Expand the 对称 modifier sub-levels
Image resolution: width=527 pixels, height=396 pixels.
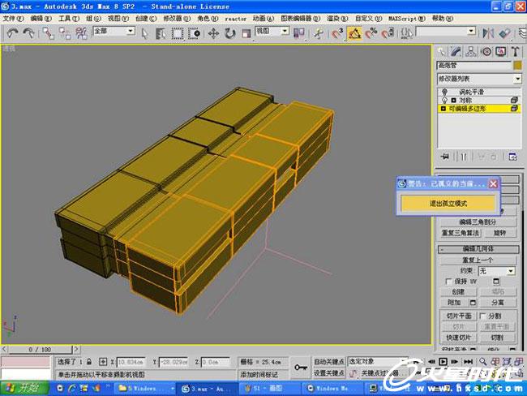pyautogui.click(x=453, y=101)
